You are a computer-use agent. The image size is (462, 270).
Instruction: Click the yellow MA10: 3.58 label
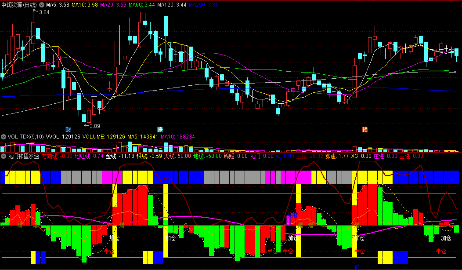(85, 5)
